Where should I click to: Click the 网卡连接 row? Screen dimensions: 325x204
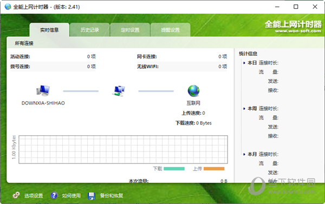[x=182, y=56]
